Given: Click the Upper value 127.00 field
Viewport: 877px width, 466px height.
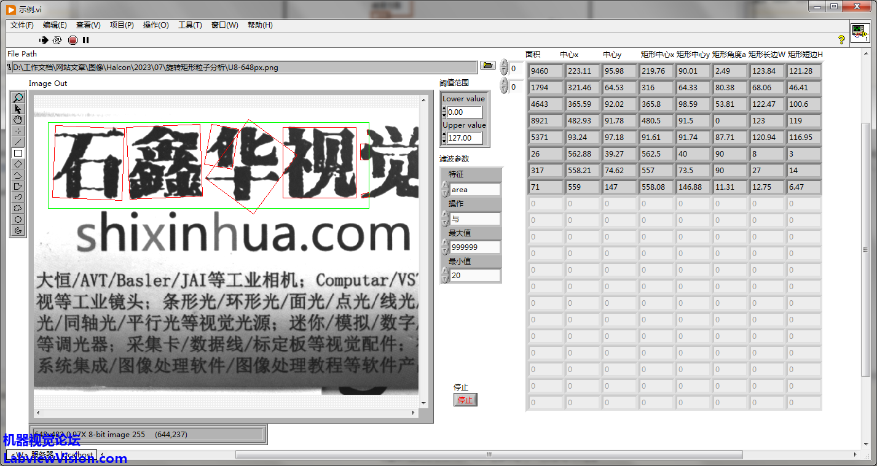Looking at the screenshot, I should click(x=465, y=138).
